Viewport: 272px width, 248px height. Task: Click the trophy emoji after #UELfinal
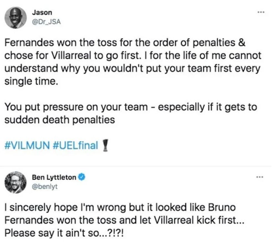(106, 146)
